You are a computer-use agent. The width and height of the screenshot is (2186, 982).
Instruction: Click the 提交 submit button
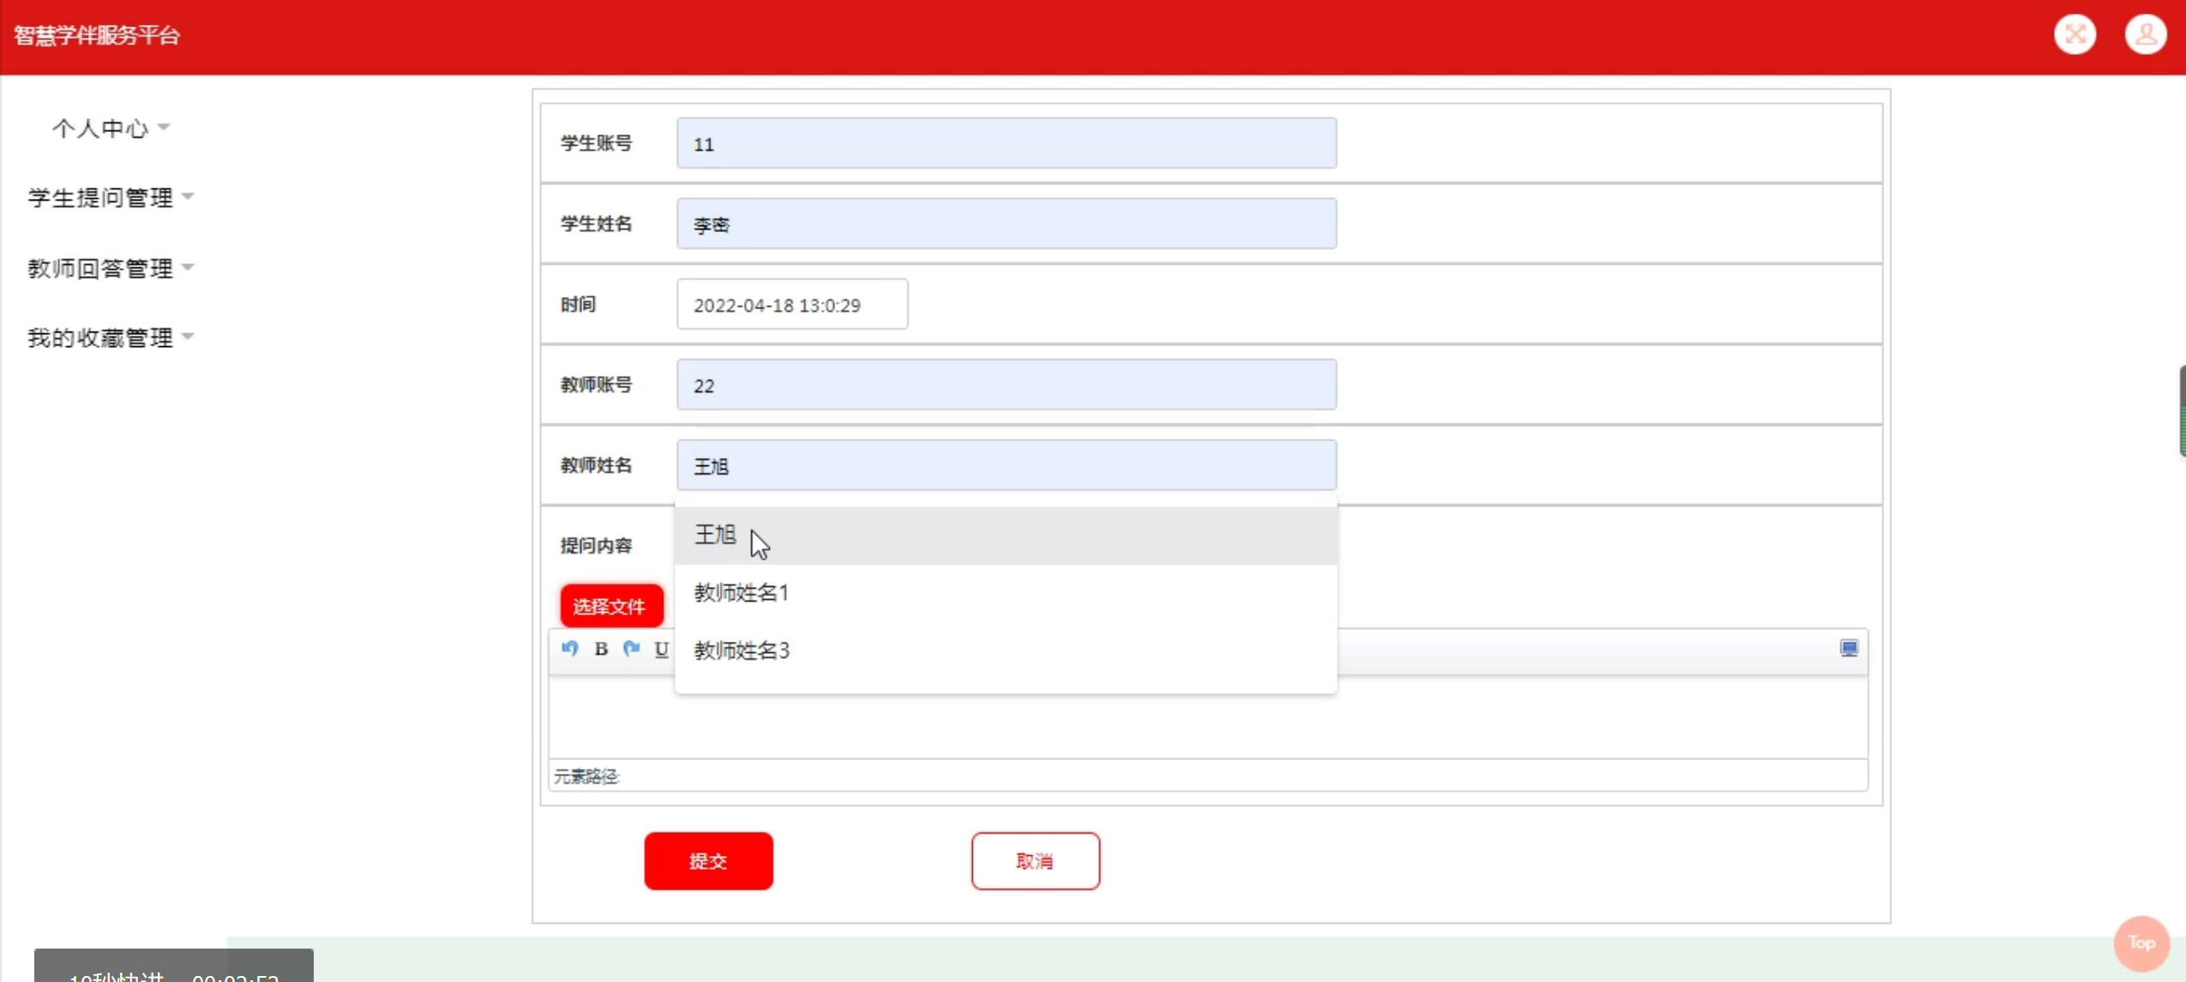[708, 860]
